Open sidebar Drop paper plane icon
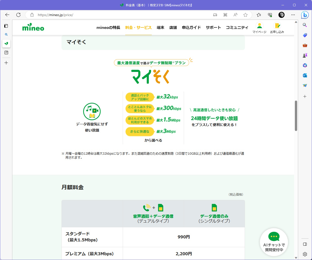This screenshot has width=312, height=260. pos(305,85)
